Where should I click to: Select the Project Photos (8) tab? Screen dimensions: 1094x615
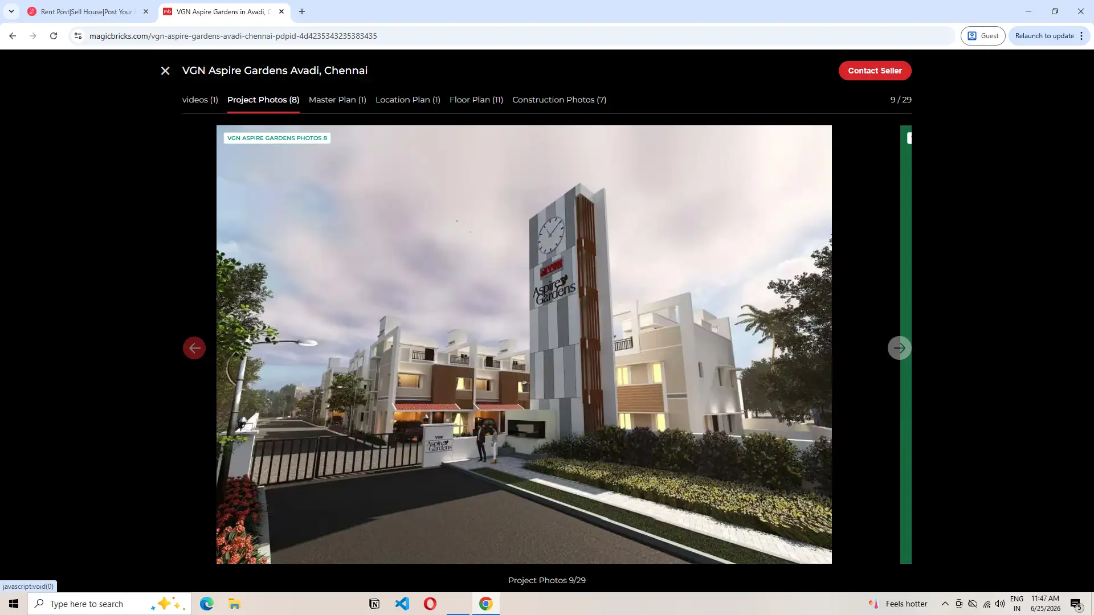pyautogui.click(x=263, y=100)
